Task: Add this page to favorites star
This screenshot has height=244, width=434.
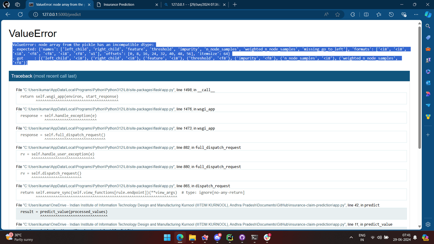Action: 337,15
